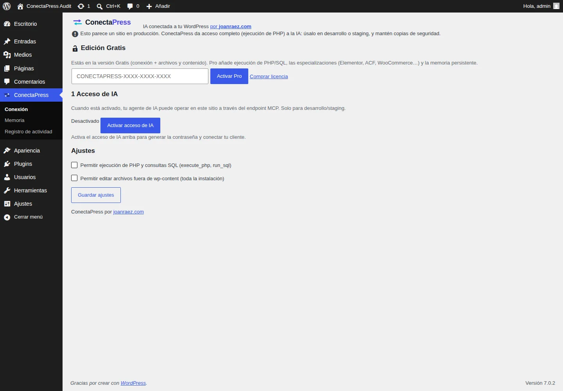The image size is (563, 391).
Task: Click Activar Pro button
Action: (x=229, y=76)
